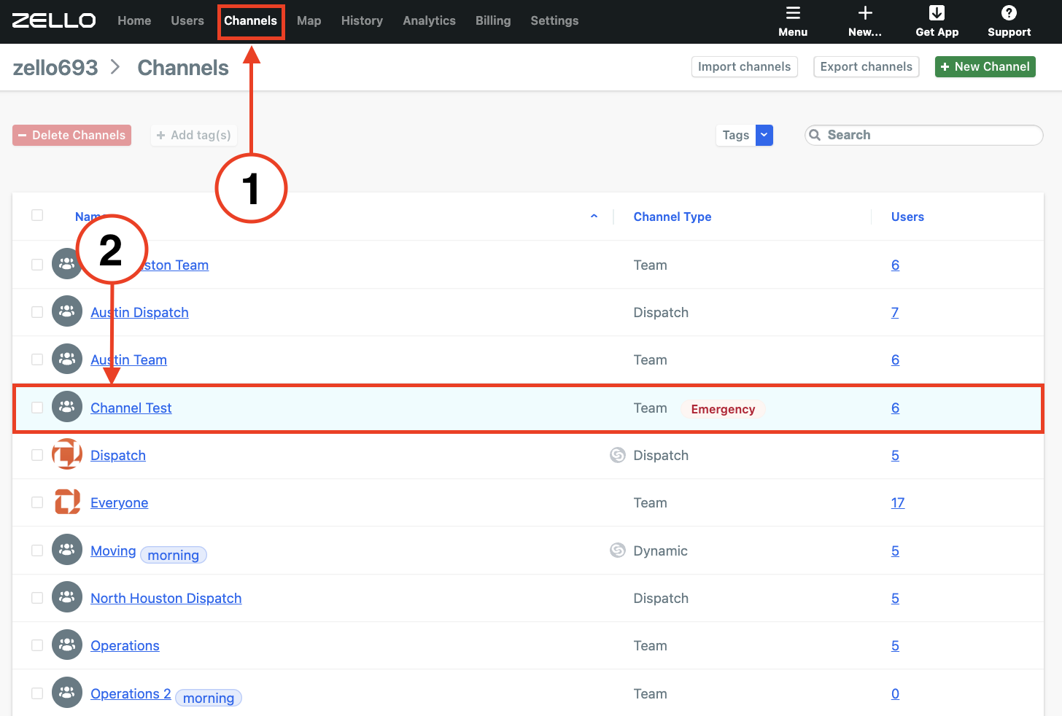The image size is (1062, 716).
Task: Open the Billing tab
Action: tap(493, 20)
